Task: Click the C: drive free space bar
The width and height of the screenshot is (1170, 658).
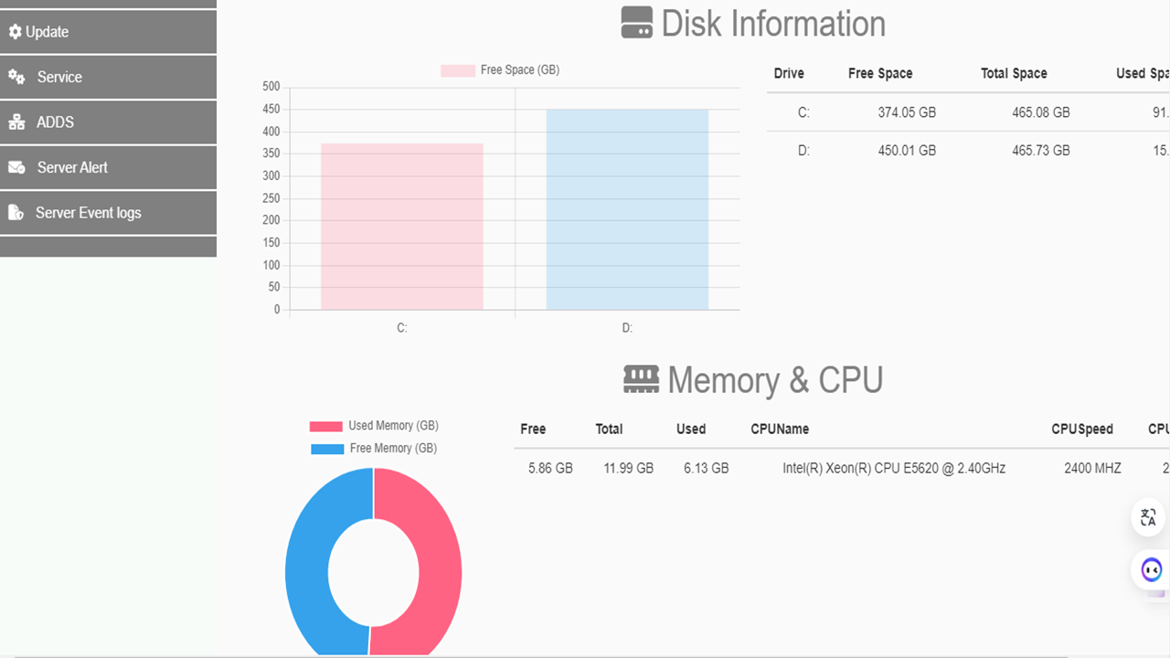Action: pyautogui.click(x=402, y=227)
